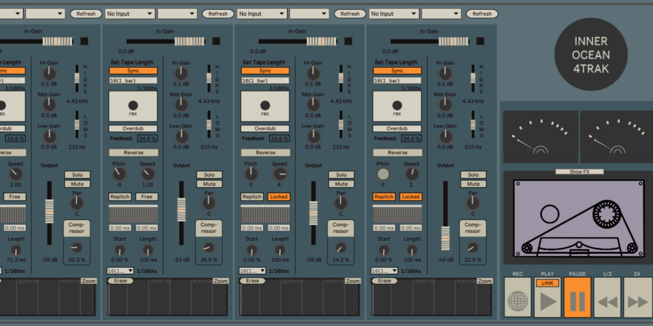
Task: Mute the track with -29 dB output
Action: point(341,184)
